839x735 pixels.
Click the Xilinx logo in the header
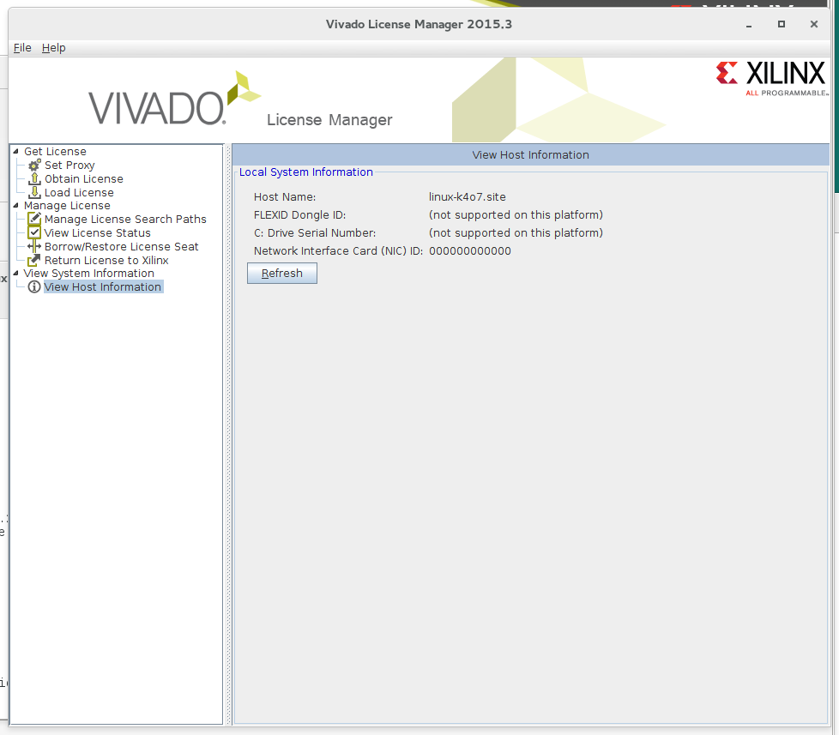[x=771, y=78]
